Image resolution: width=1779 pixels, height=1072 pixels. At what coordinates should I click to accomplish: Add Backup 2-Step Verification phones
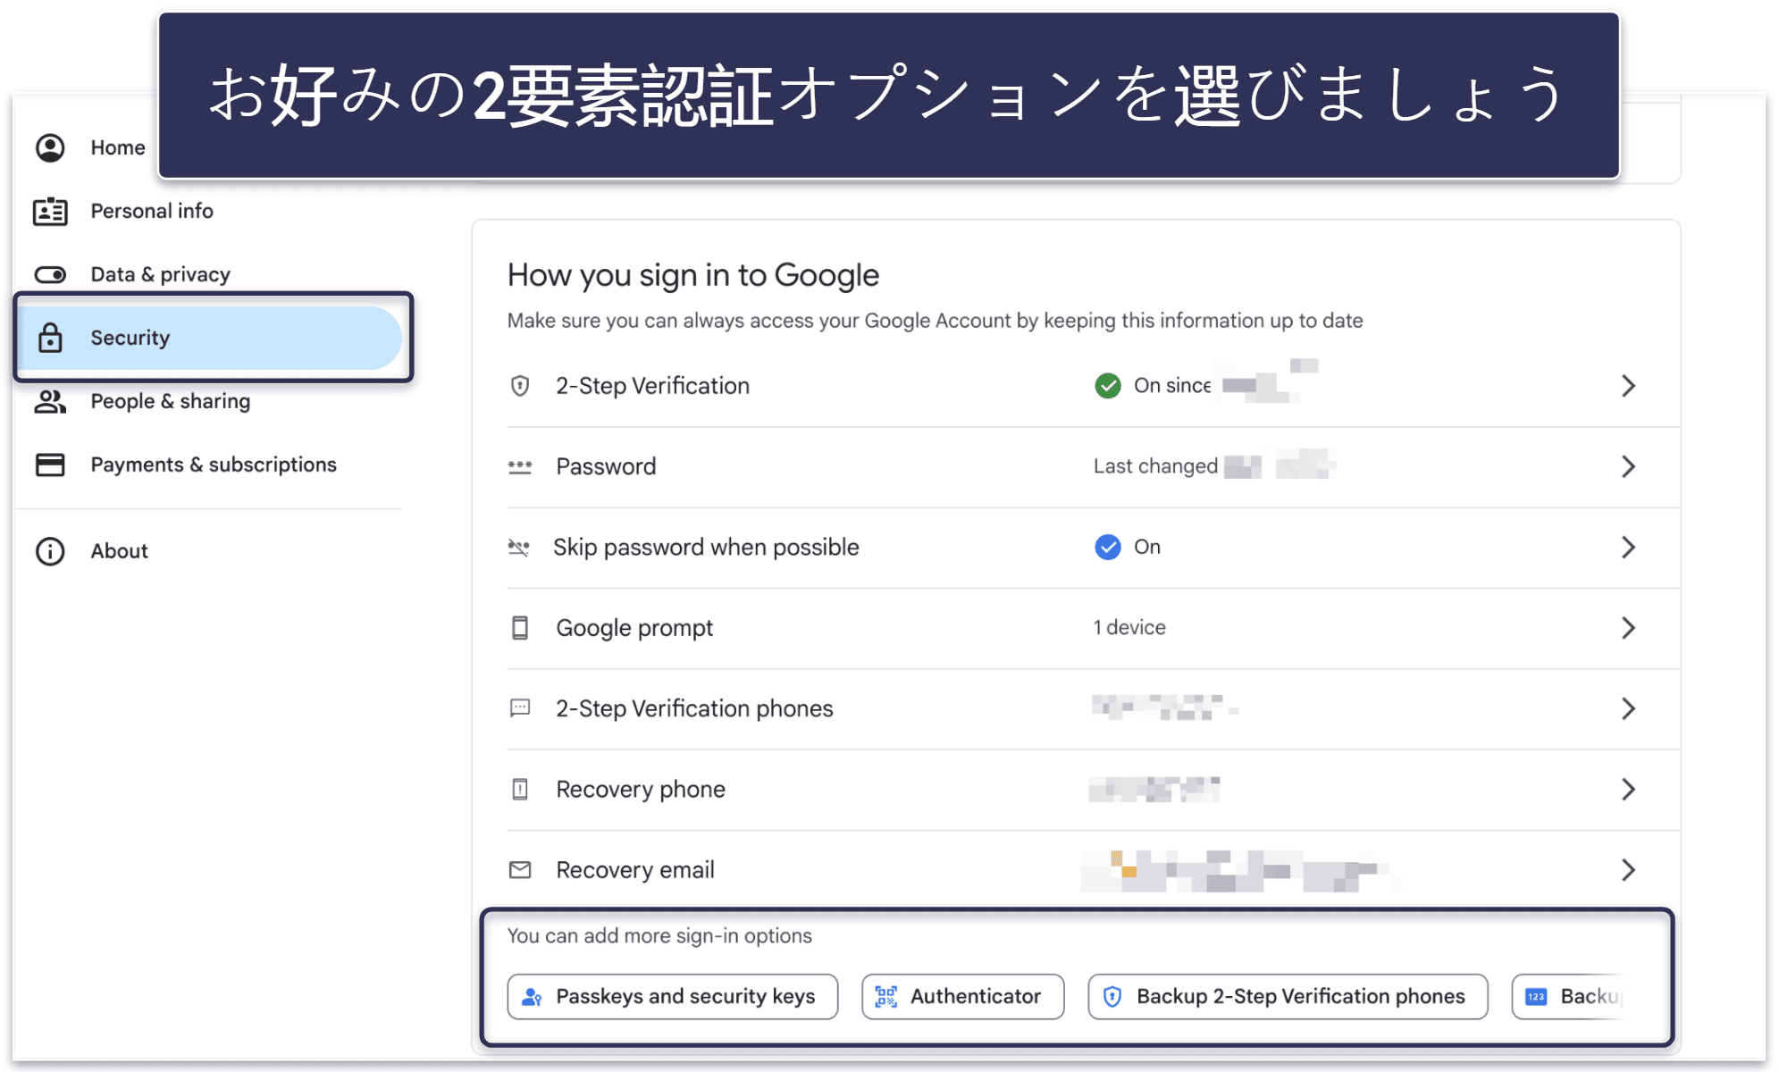pyautogui.click(x=1288, y=997)
